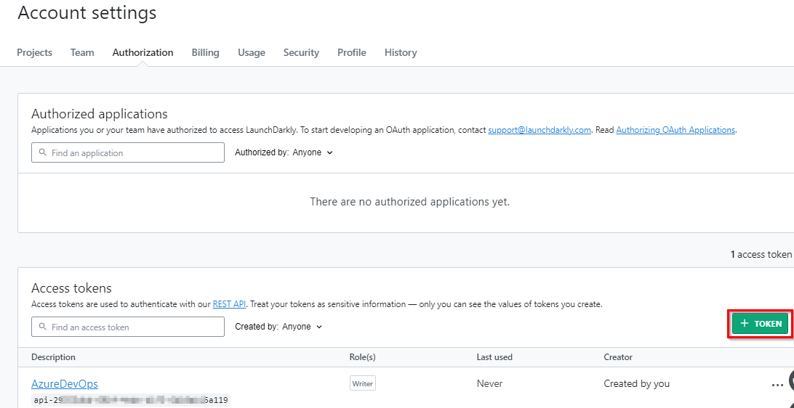Viewport: 794px width, 408px height.
Task: Open the Security tab
Action: [301, 52]
